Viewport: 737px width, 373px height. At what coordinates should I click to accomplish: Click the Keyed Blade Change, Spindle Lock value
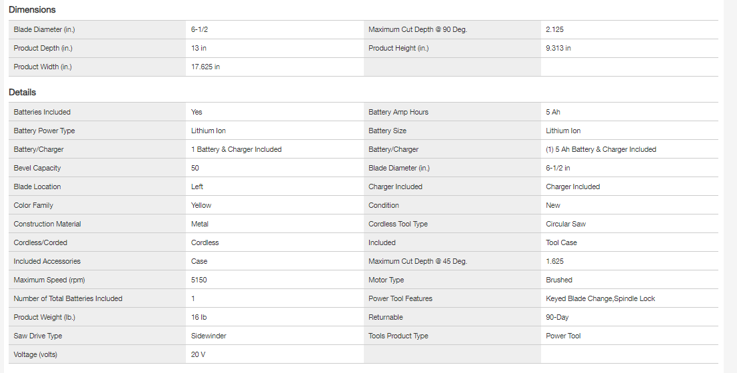pyautogui.click(x=600, y=299)
